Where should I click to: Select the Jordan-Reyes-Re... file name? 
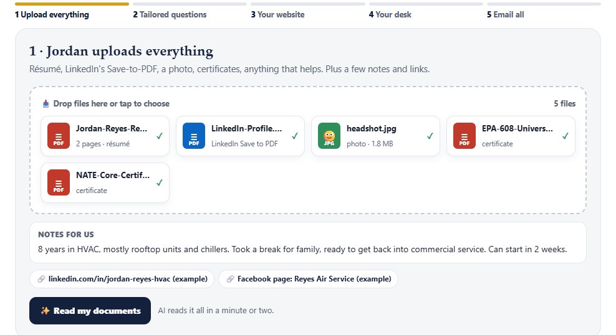click(x=112, y=129)
